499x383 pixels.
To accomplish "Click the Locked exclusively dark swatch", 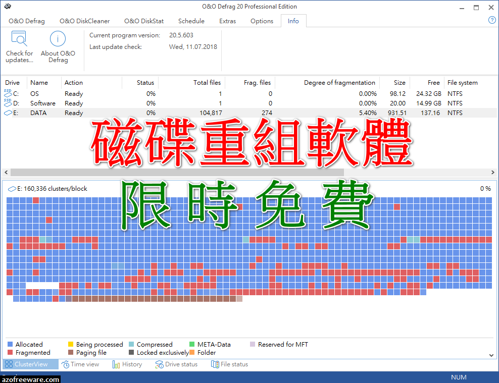I will tap(131, 352).
